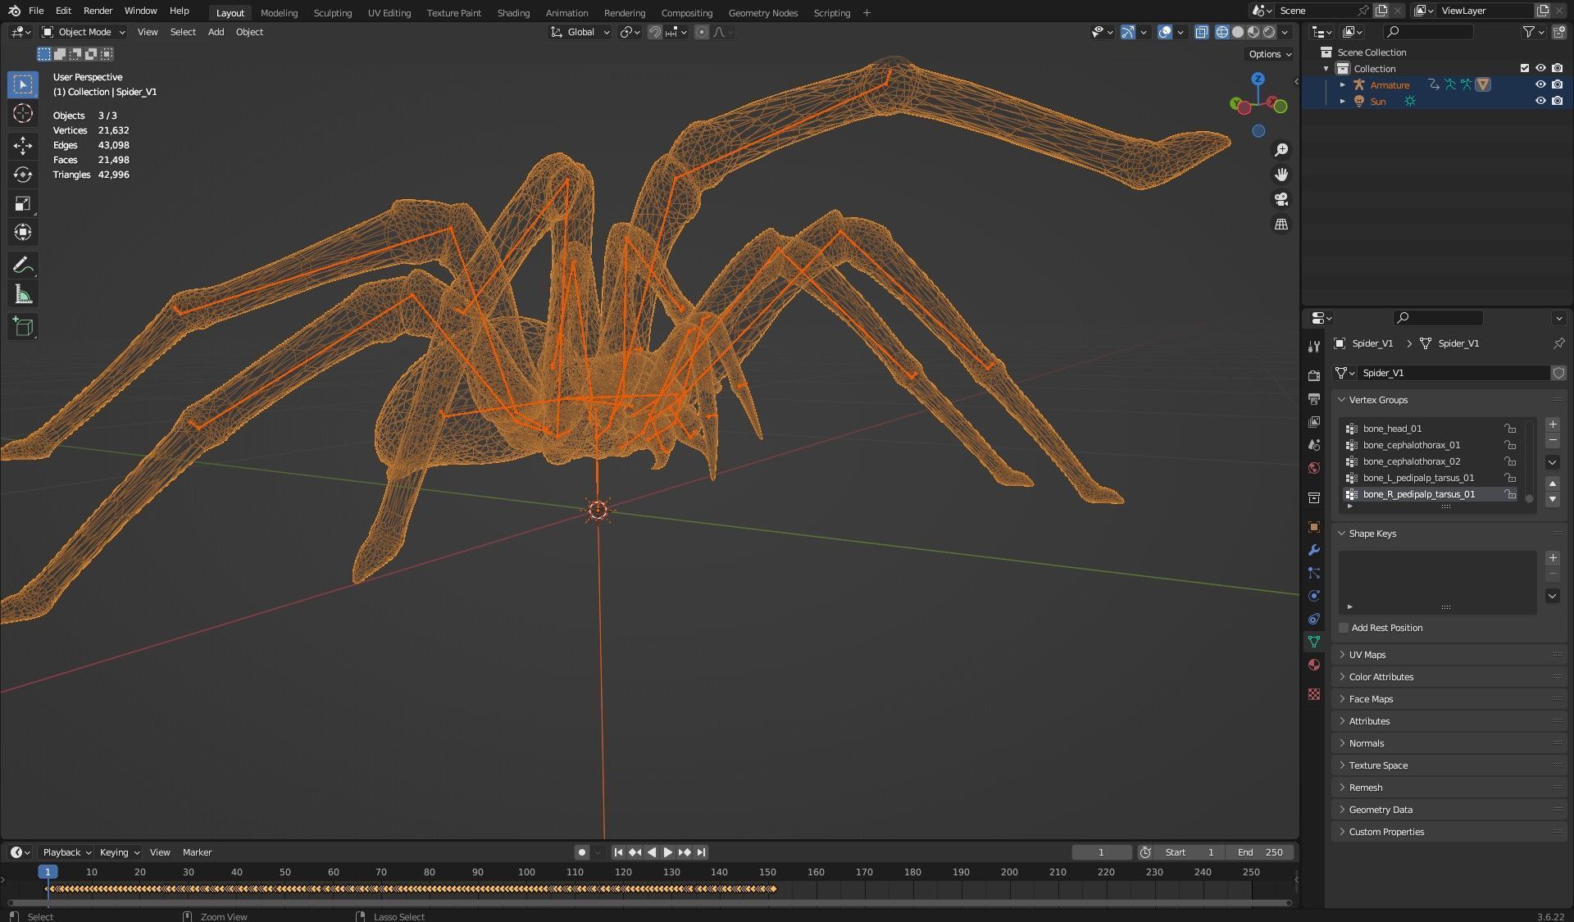Screen dimensions: 1574x922
Task: Jump to the timeline start frame
Action: pos(618,852)
